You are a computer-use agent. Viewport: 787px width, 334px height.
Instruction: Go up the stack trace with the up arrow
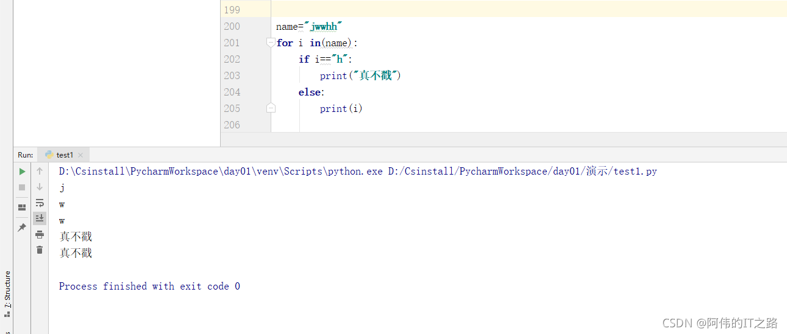coord(40,172)
